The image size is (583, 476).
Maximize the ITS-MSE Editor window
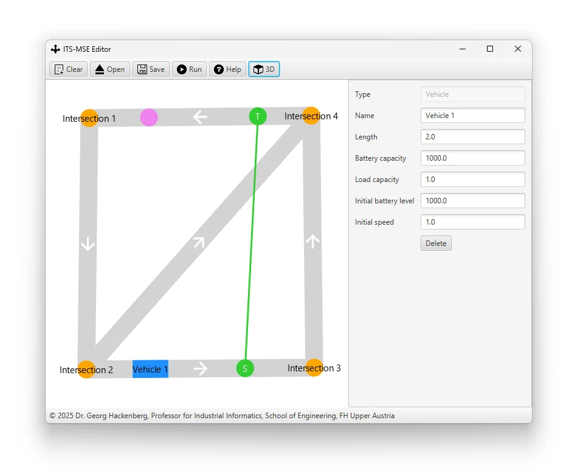tap(490, 49)
